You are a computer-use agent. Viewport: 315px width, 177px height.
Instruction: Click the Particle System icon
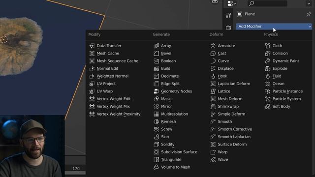[268, 99]
